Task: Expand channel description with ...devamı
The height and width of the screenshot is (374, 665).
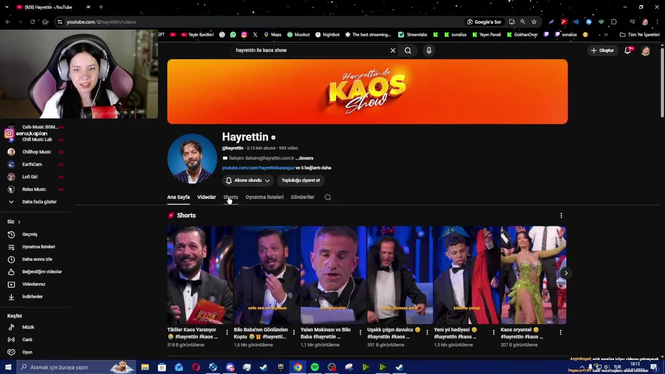Action: 304,158
